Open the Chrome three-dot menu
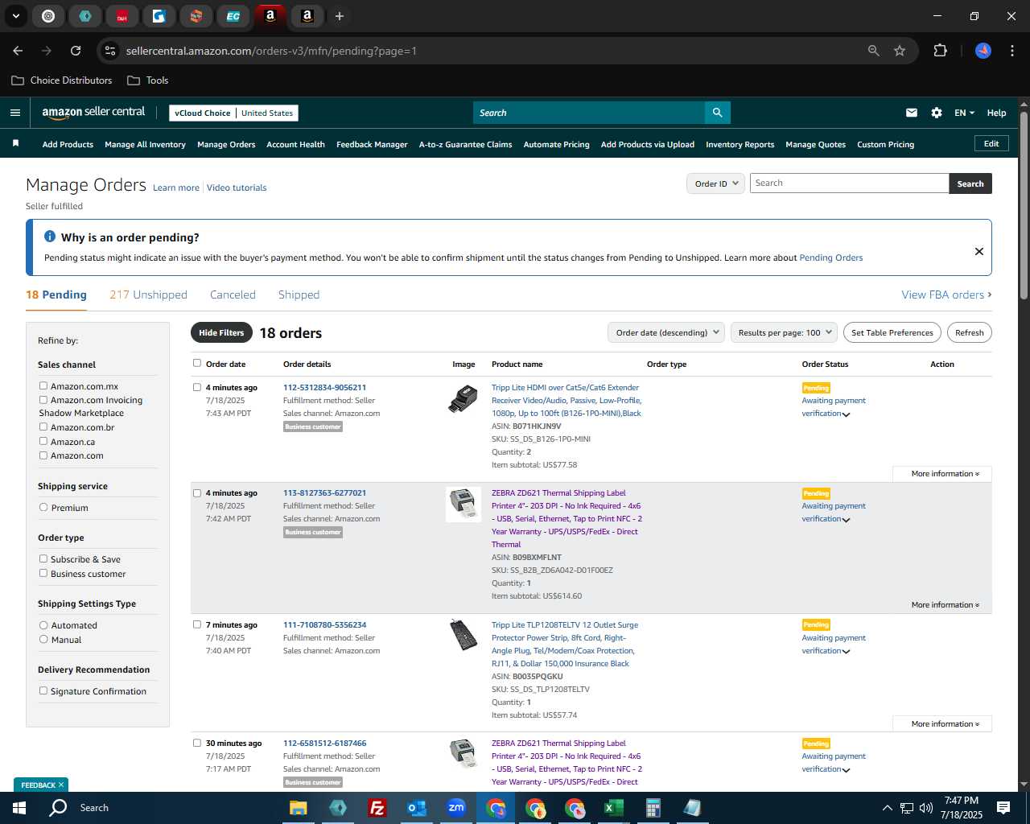The height and width of the screenshot is (824, 1030). click(1011, 51)
